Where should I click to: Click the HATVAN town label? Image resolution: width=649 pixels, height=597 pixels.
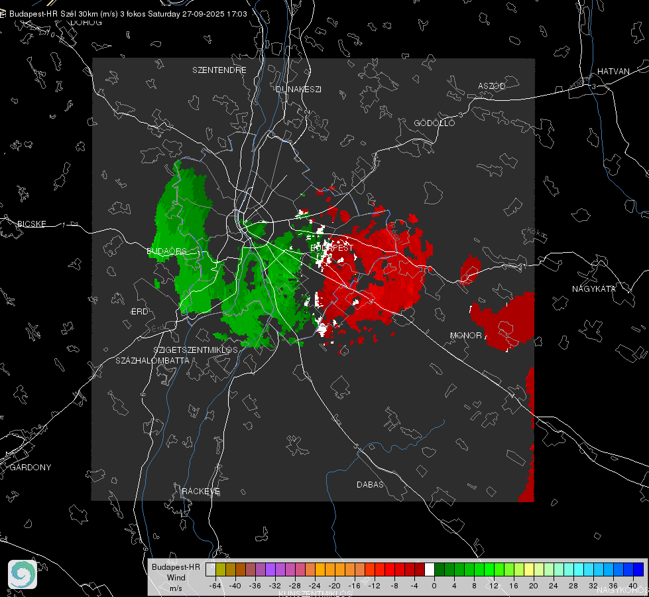pos(613,71)
